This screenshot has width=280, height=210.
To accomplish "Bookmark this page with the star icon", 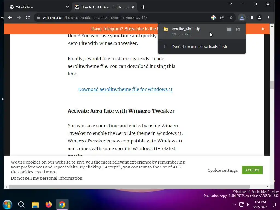I will click(x=231, y=17).
